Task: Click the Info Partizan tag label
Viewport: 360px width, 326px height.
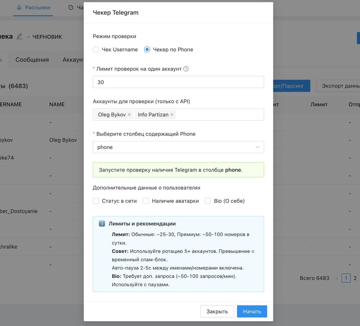Action: click(x=153, y=114)
